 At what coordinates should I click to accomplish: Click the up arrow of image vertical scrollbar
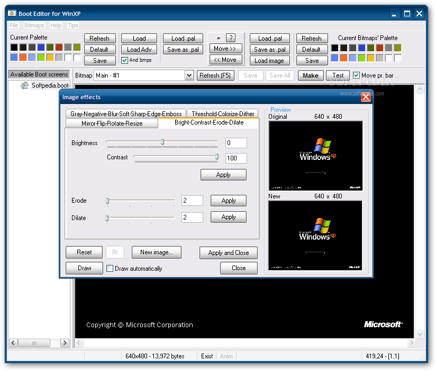coord(420,89)
